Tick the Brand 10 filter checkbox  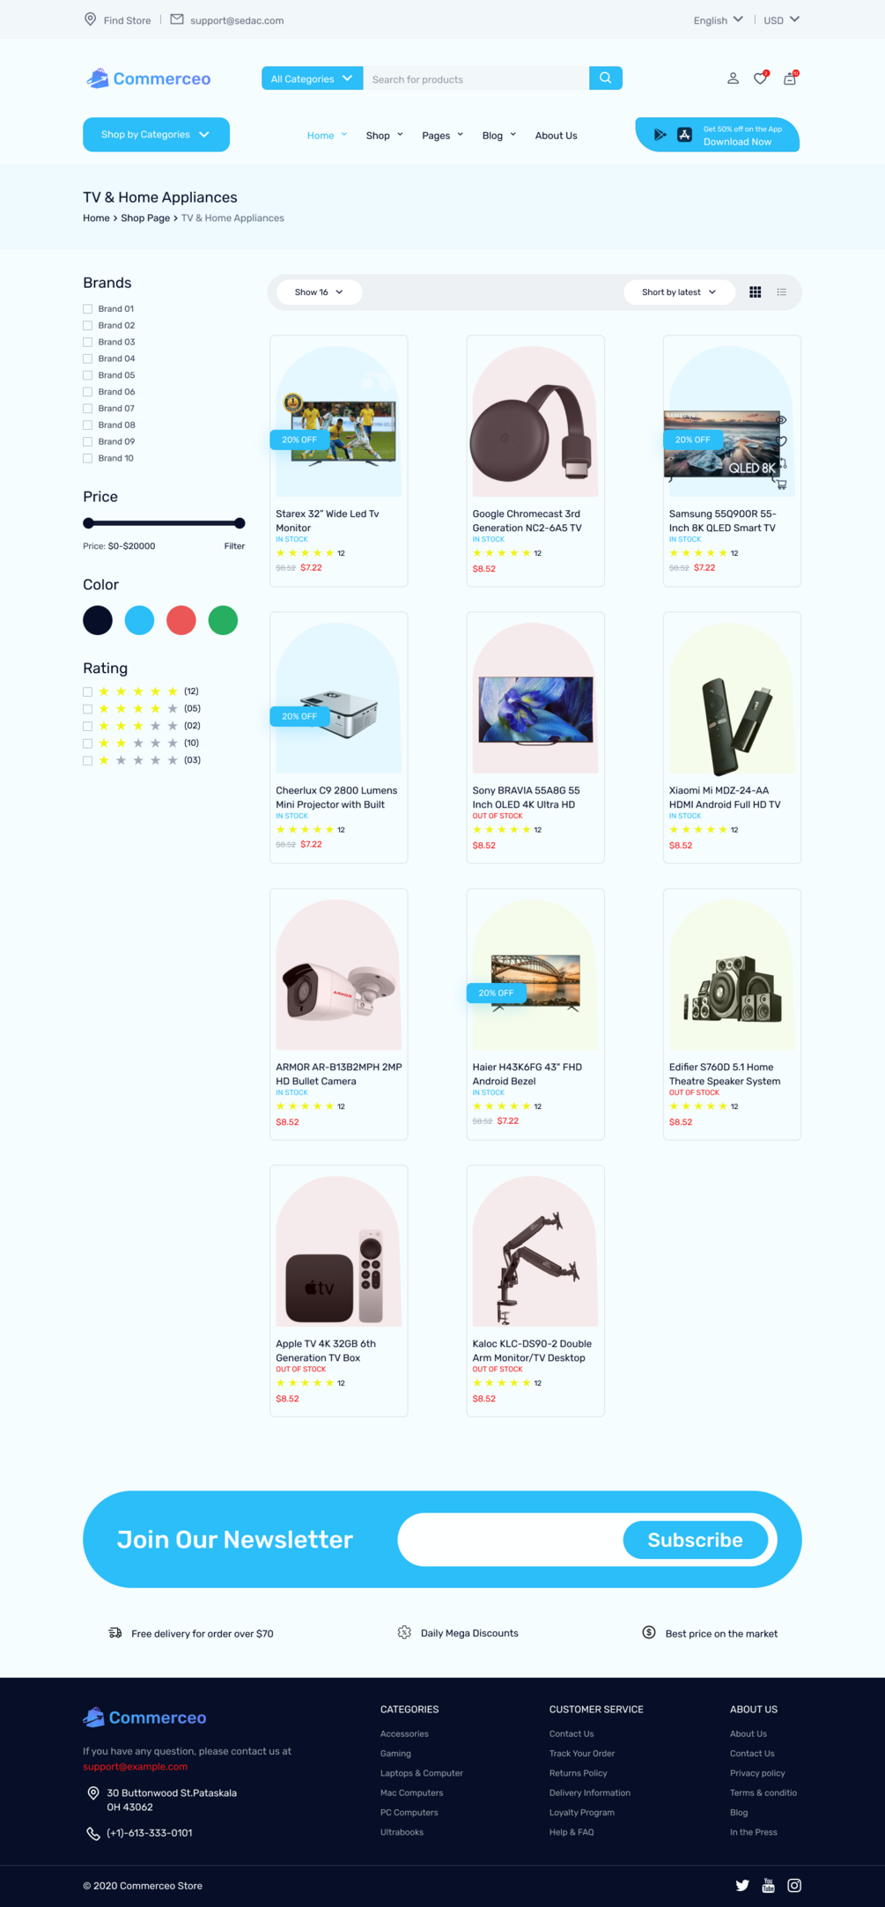pyautogui.click(x=88, y=458)
